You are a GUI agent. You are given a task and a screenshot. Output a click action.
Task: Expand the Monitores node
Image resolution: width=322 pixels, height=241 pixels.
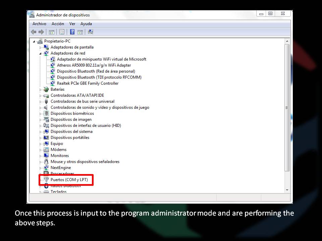coord(40,156)
